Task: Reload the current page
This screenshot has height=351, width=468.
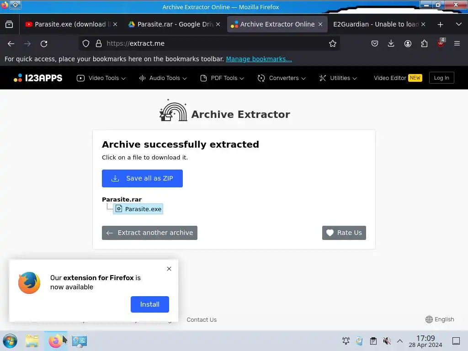Action: pyautogui.click(x=44, y=43)
